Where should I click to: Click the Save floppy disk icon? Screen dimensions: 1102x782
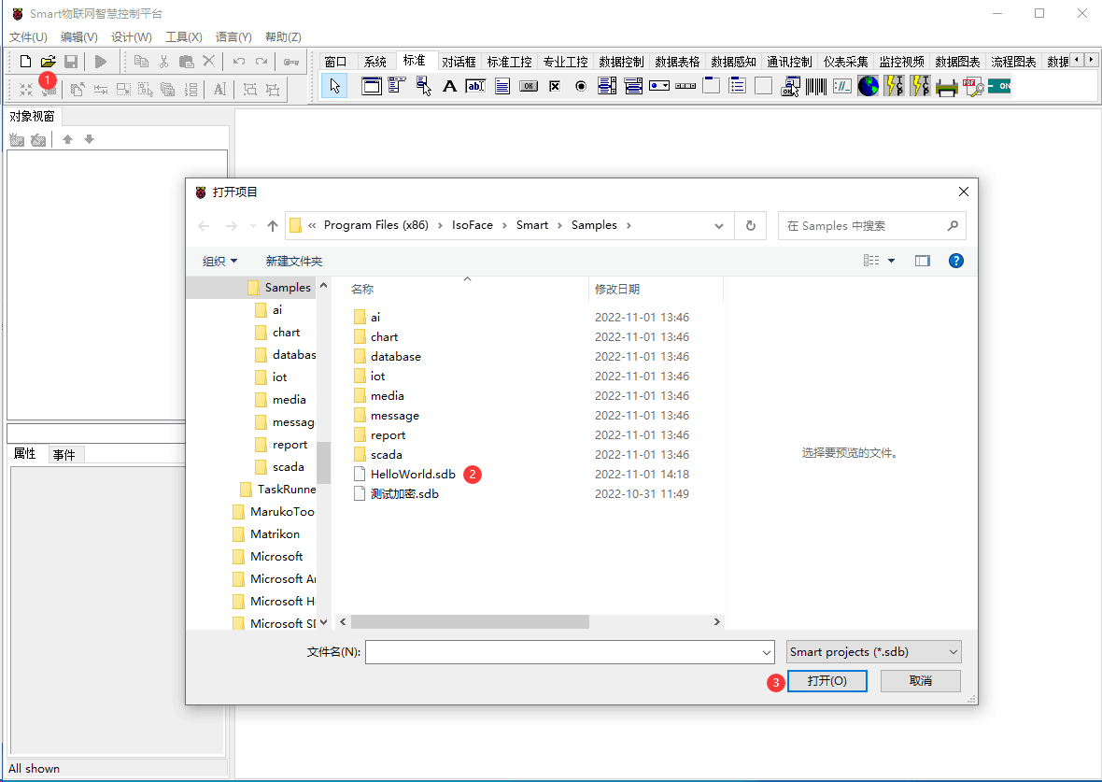(71, 62)
